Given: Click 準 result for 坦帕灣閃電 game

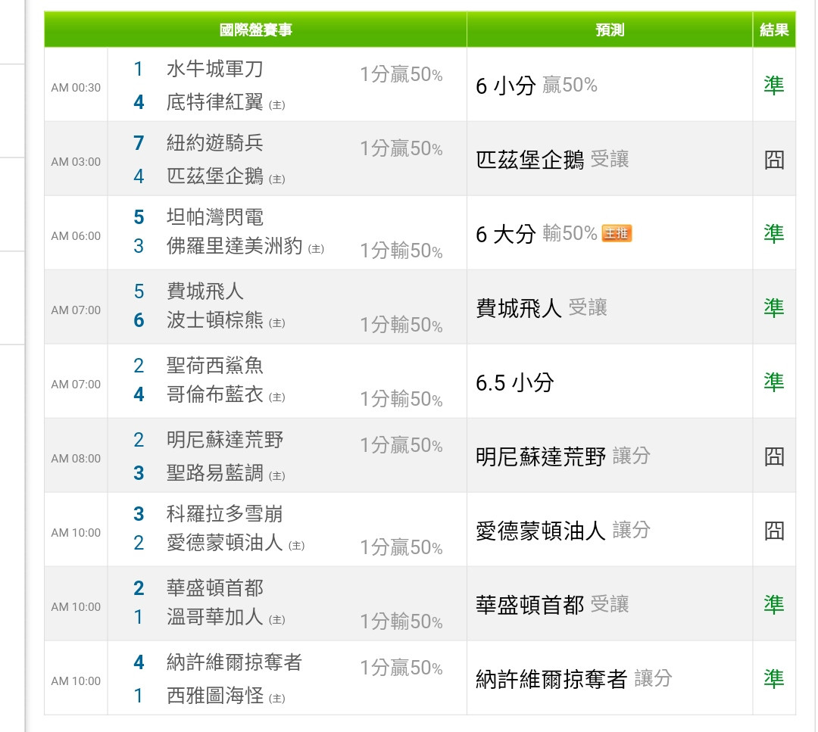Looking at the screenshot, I should (774, 234).
